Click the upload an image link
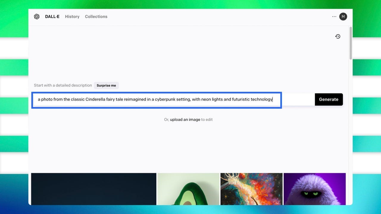381x214 pixels. point(185,120)
